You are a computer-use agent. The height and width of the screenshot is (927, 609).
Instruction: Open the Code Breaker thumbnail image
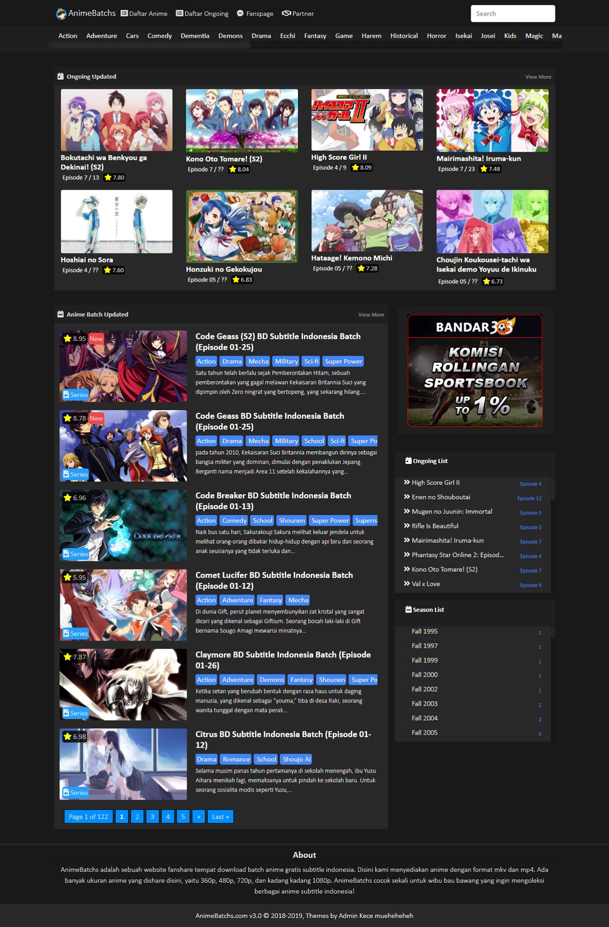pyautogui.click(x=123, y=526)
